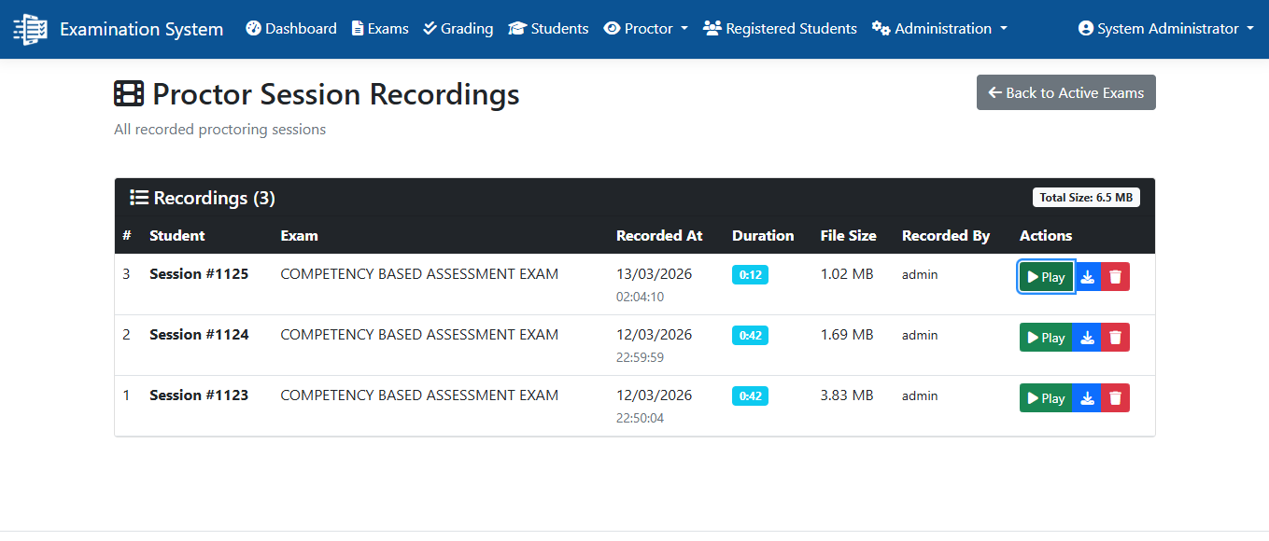This screenshot has height=541, width=1269.
Task: Play the Session #1125 recording
Action: 1046,277
